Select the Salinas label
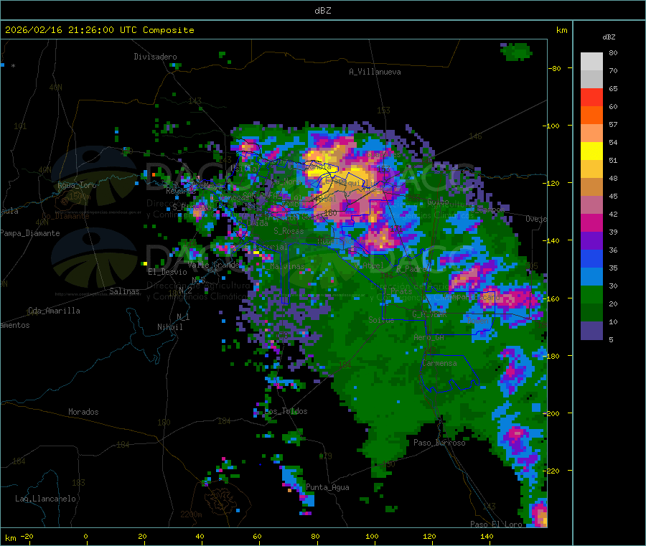 (124, 291)
